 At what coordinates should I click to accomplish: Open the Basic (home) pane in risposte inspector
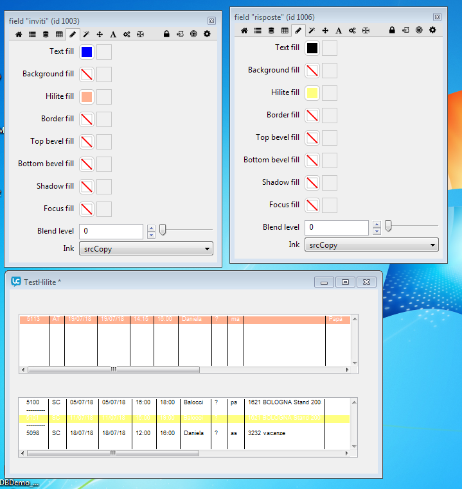(x=244, y=31)
